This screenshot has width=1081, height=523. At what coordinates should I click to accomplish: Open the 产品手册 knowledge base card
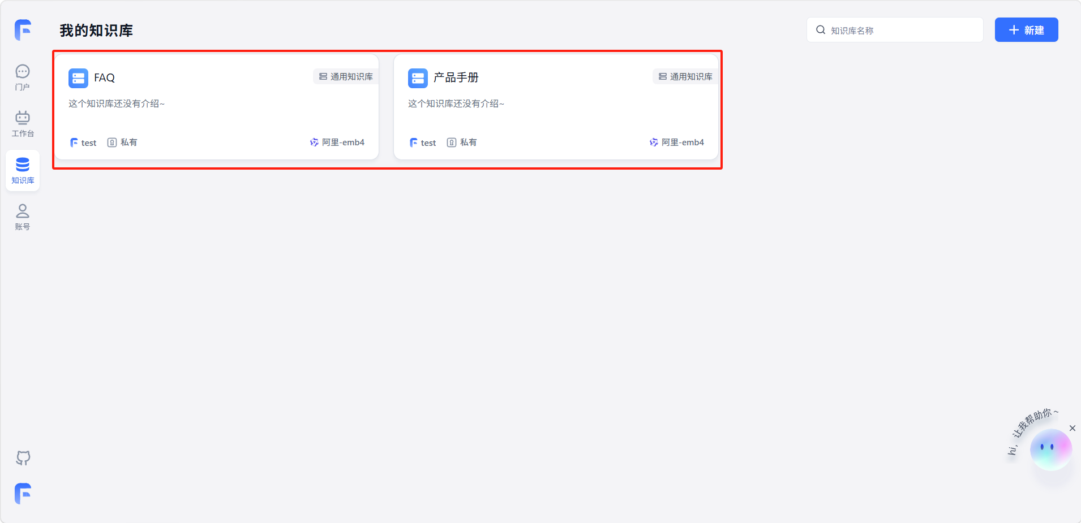click(x=556, y=107)
